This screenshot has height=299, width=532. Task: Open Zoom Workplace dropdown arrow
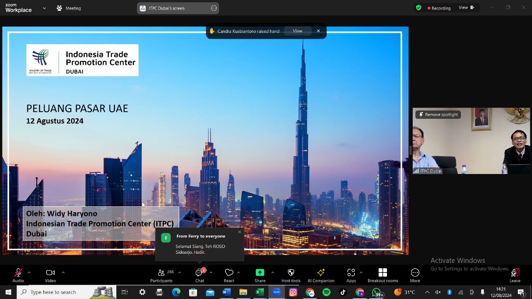[x=44, y=8]
